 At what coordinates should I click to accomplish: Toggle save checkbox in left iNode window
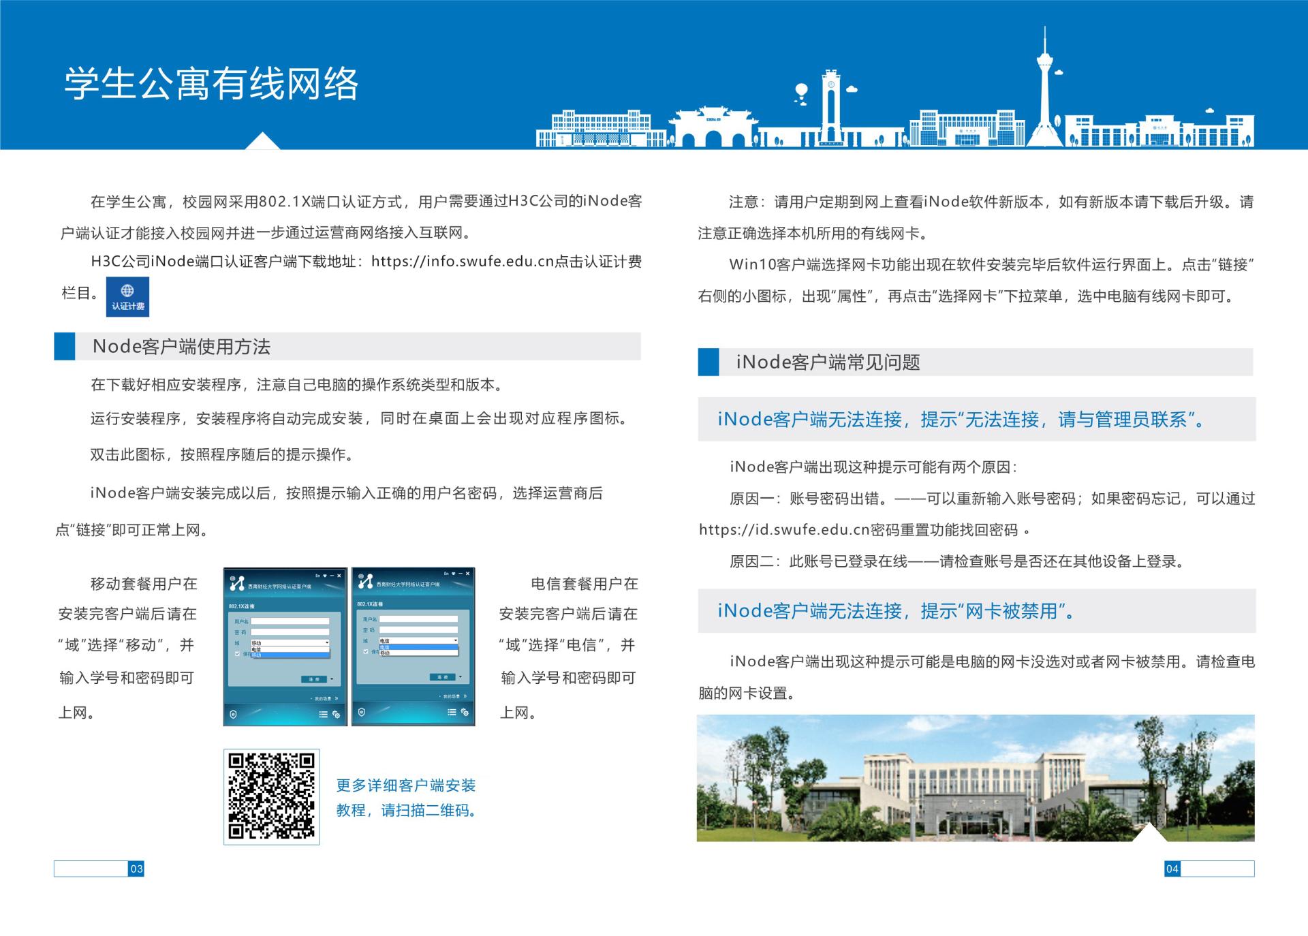237,653
